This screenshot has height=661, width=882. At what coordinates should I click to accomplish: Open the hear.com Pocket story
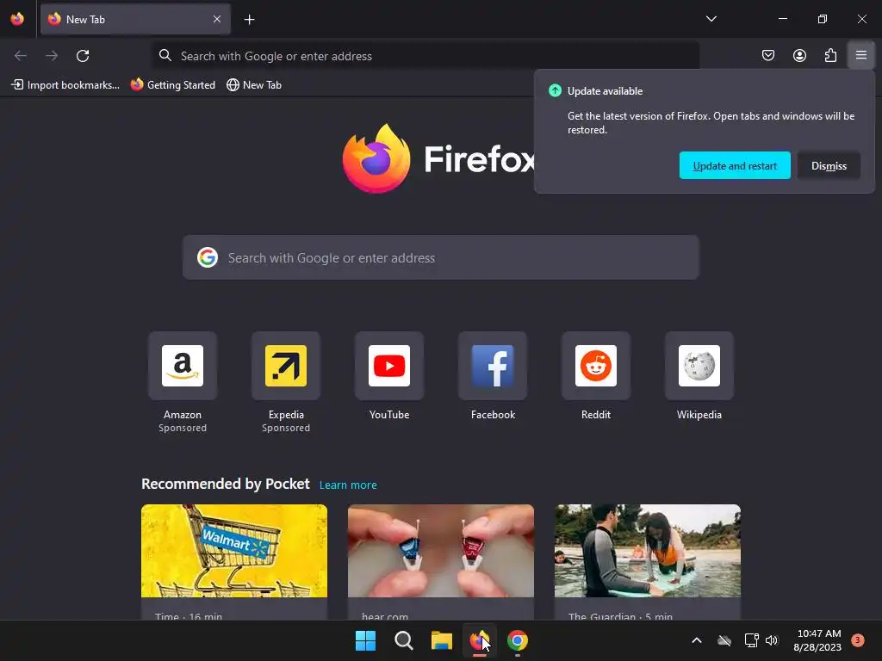pyautogui.click(x=440, y=562)
